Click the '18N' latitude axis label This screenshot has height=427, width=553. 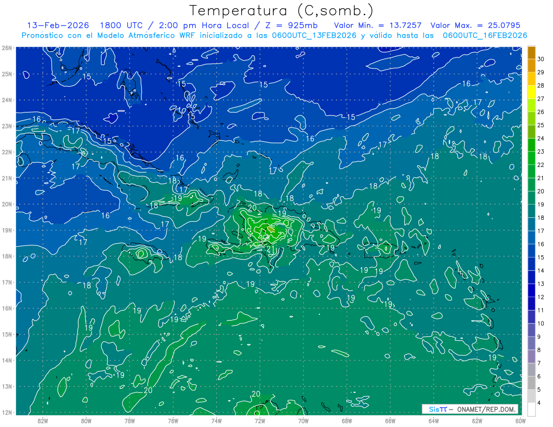(x=7, y=256)
